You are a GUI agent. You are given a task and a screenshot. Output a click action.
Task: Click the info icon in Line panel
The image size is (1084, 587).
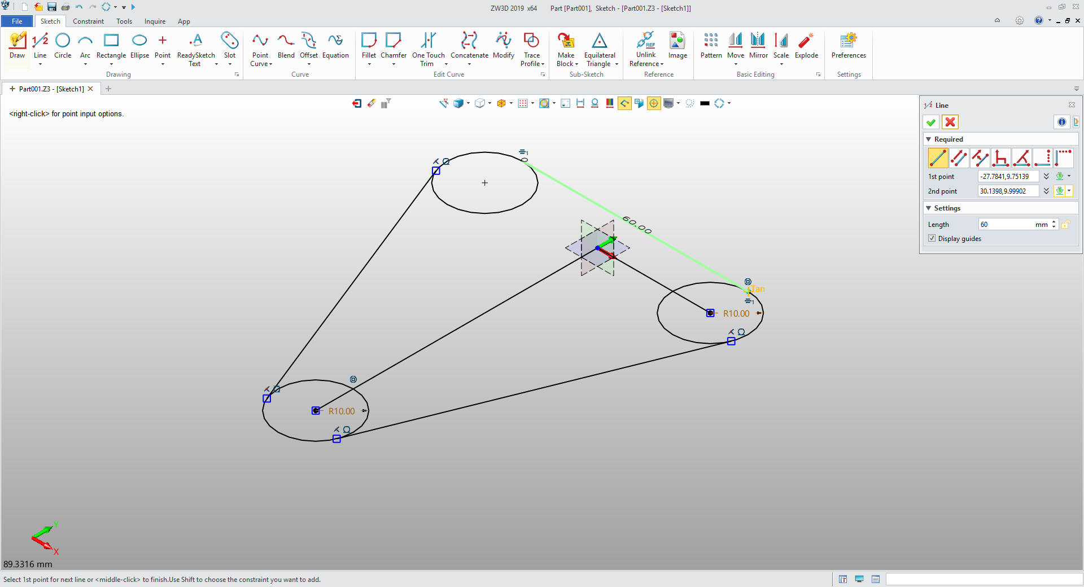pyautogui.click(x=1062, y=122)
